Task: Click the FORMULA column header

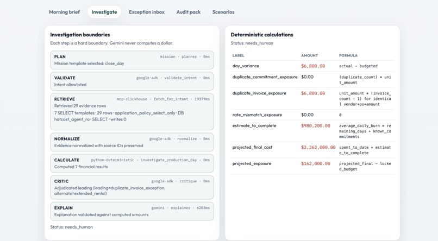Action: [348, 55]
